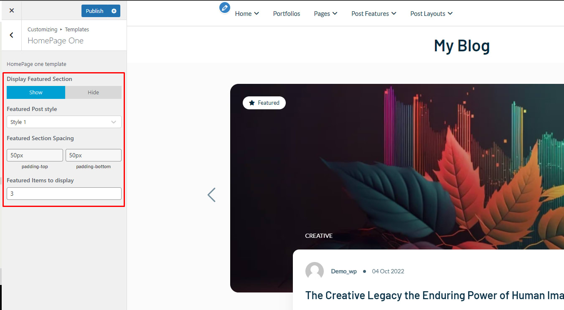
Task: Click the blue pencil edit shortcut icon
Action: [x=225, y=8]
